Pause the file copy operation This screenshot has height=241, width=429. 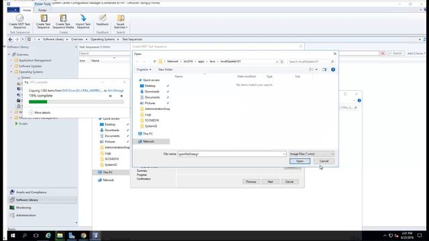110,96
